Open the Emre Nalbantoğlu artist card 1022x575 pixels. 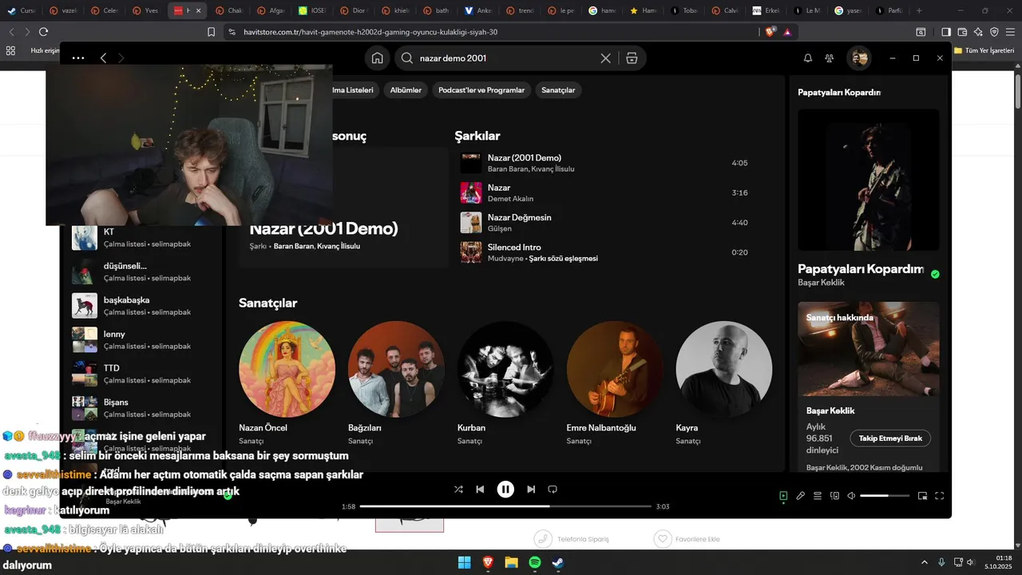point(615,384)
